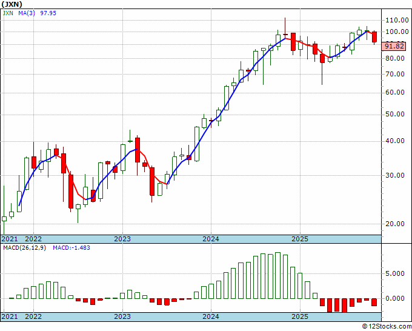Screen dimensions: 412x331
Task: Click the 2023 label on price chart axis
Action: click(x=122, y=239)
